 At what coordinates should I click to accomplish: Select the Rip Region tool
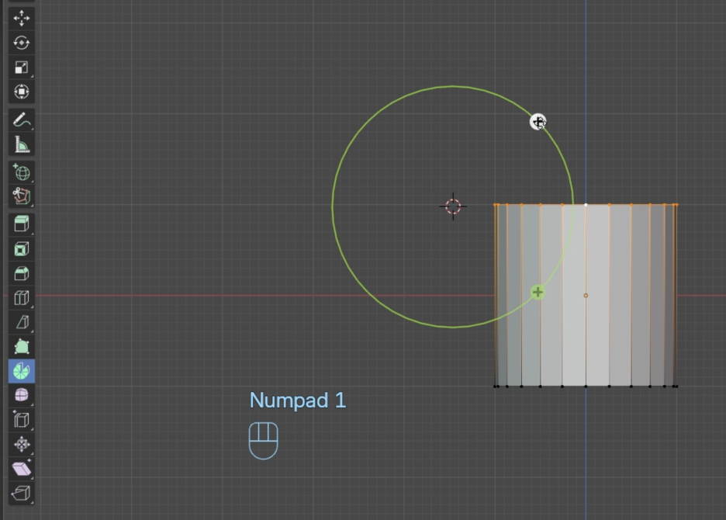[x=21, y=493]
